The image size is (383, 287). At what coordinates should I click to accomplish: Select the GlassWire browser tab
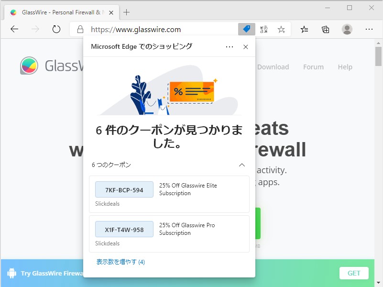[x=57, y=11]
